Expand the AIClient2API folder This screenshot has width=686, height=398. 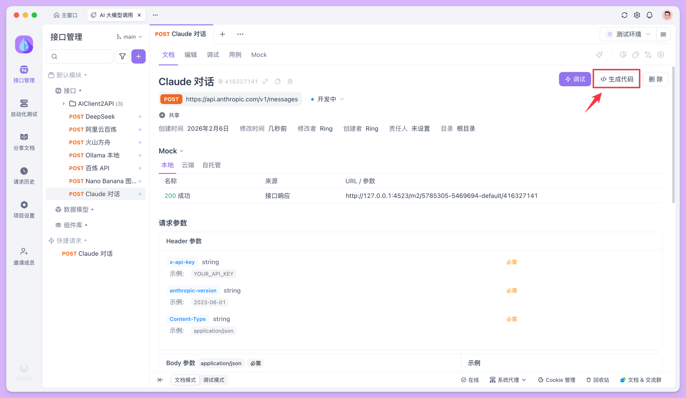click(64, 104)
